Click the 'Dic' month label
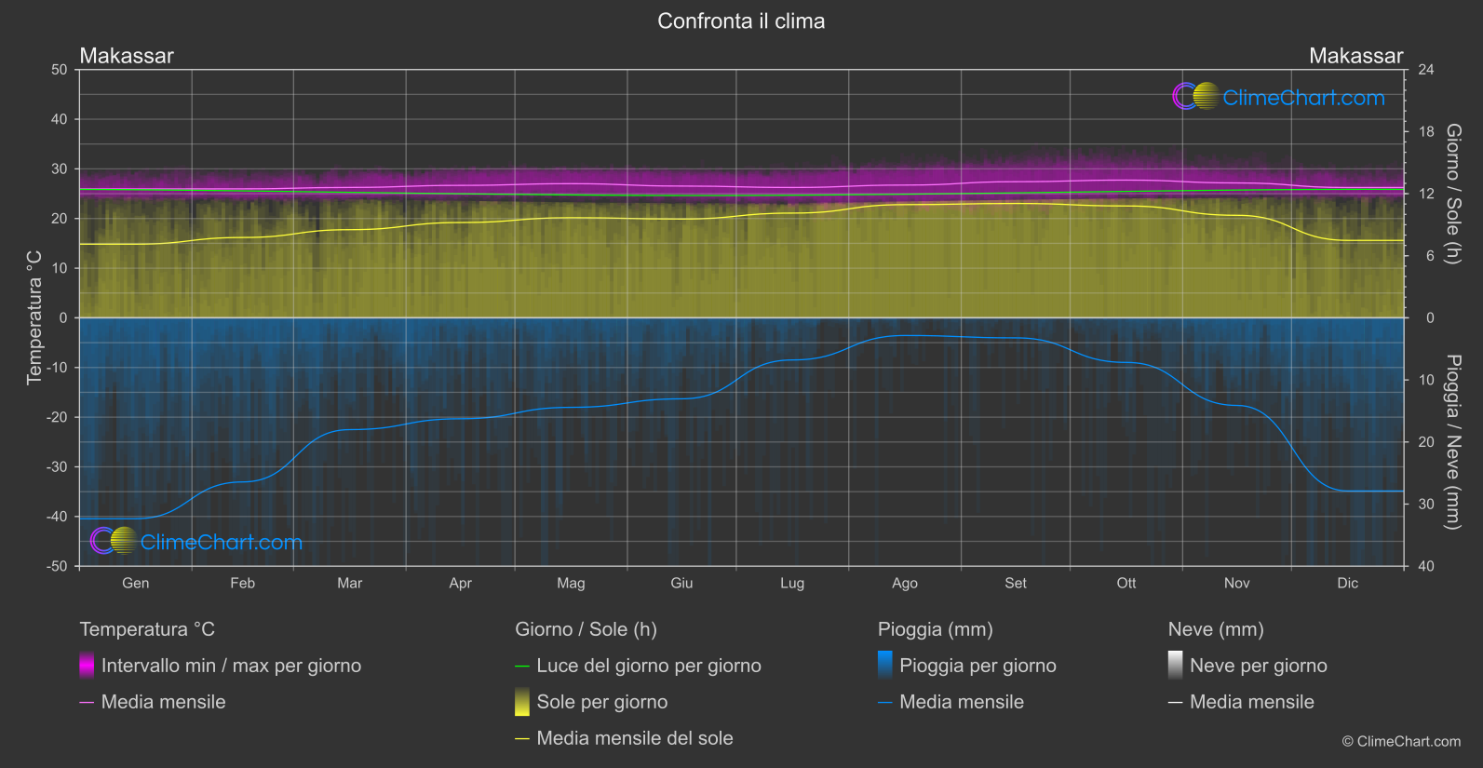Viewport: 1483px width, 768px height. click(x=1348, y=583)
